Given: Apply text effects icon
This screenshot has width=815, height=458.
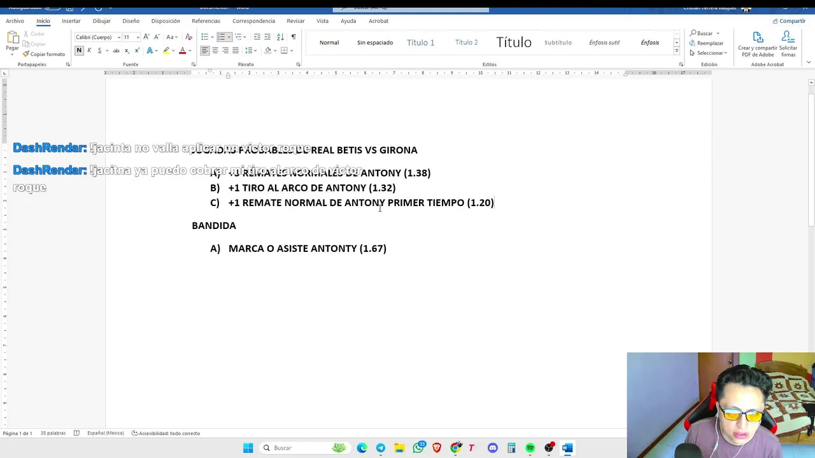Looking at the screenshot, I should tap(150, 50).
